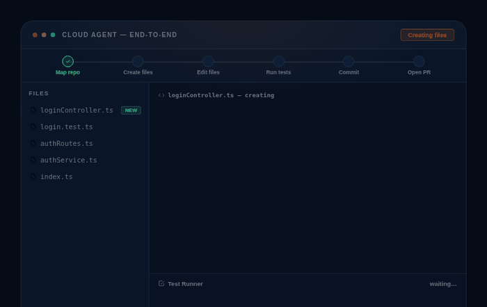
Task: Select the Open PR step circle
Action: [419, 61]
